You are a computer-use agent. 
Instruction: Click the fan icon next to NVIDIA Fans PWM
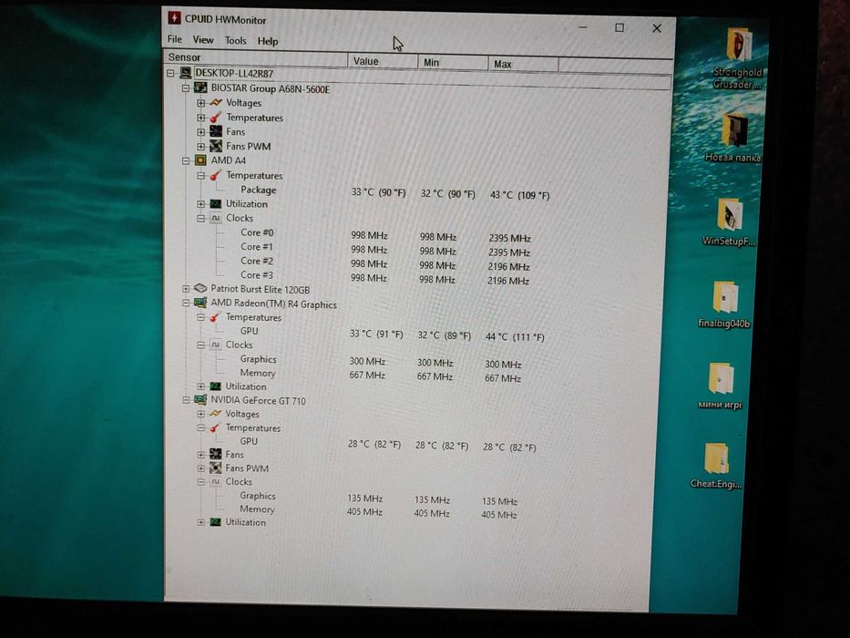[215, 468]
